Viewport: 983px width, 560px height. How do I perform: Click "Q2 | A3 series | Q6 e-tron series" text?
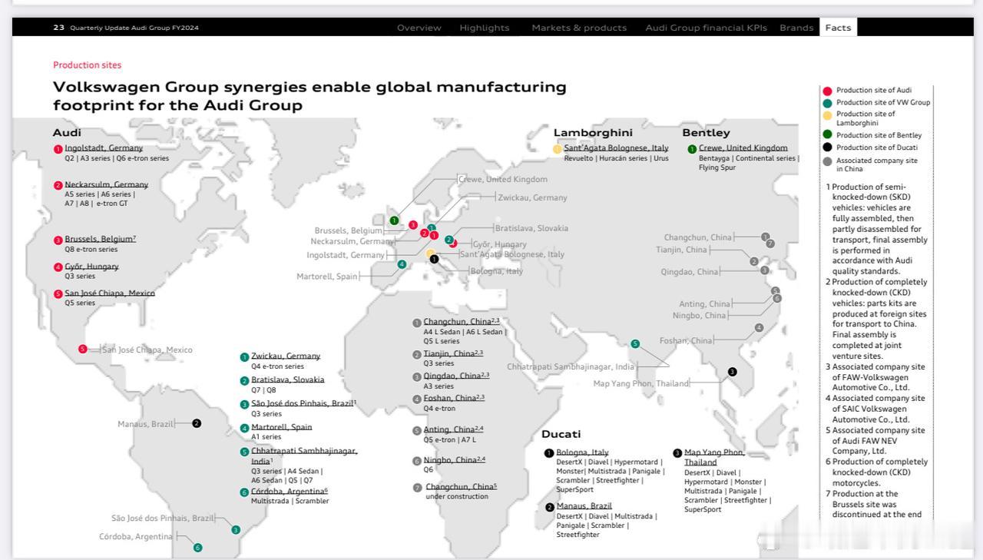pos(117,158)
